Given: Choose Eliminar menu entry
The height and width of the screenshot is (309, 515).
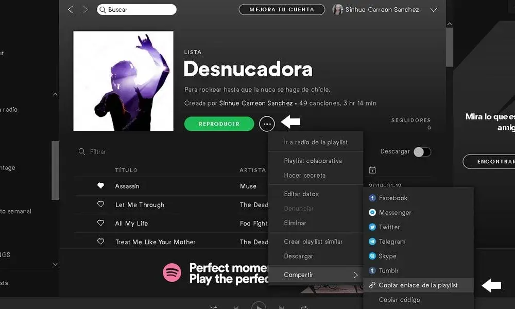Looking at the screenshot, I should tap(316, 223).
